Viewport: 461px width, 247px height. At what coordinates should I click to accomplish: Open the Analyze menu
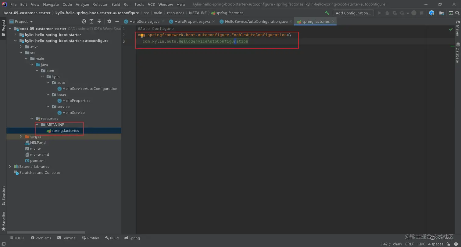tap(82, 5)
